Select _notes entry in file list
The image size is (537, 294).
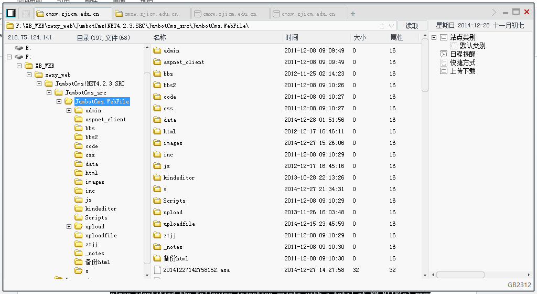click(x=173, y=247)
